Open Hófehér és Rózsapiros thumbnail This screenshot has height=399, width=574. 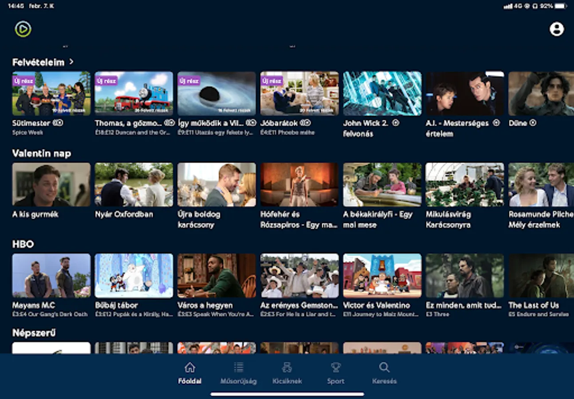(x=299, y=184)
